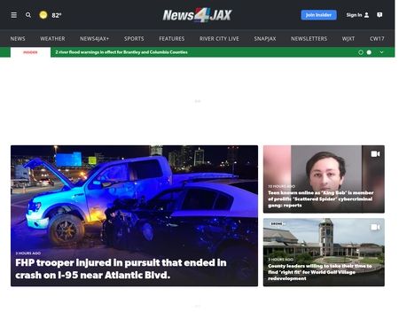Screen dimensions: 399x319
Task: Select the second alert indicator dot
Action: click(369, 52)
